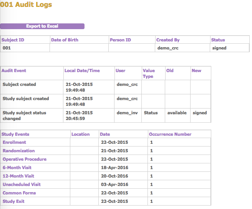
Task: Click the demo_crc Created By cell
Action: [x=168, y=48]
